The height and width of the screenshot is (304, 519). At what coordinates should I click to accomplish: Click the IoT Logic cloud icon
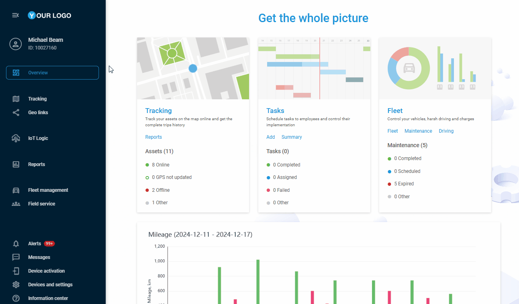click(x=16, y=138)
